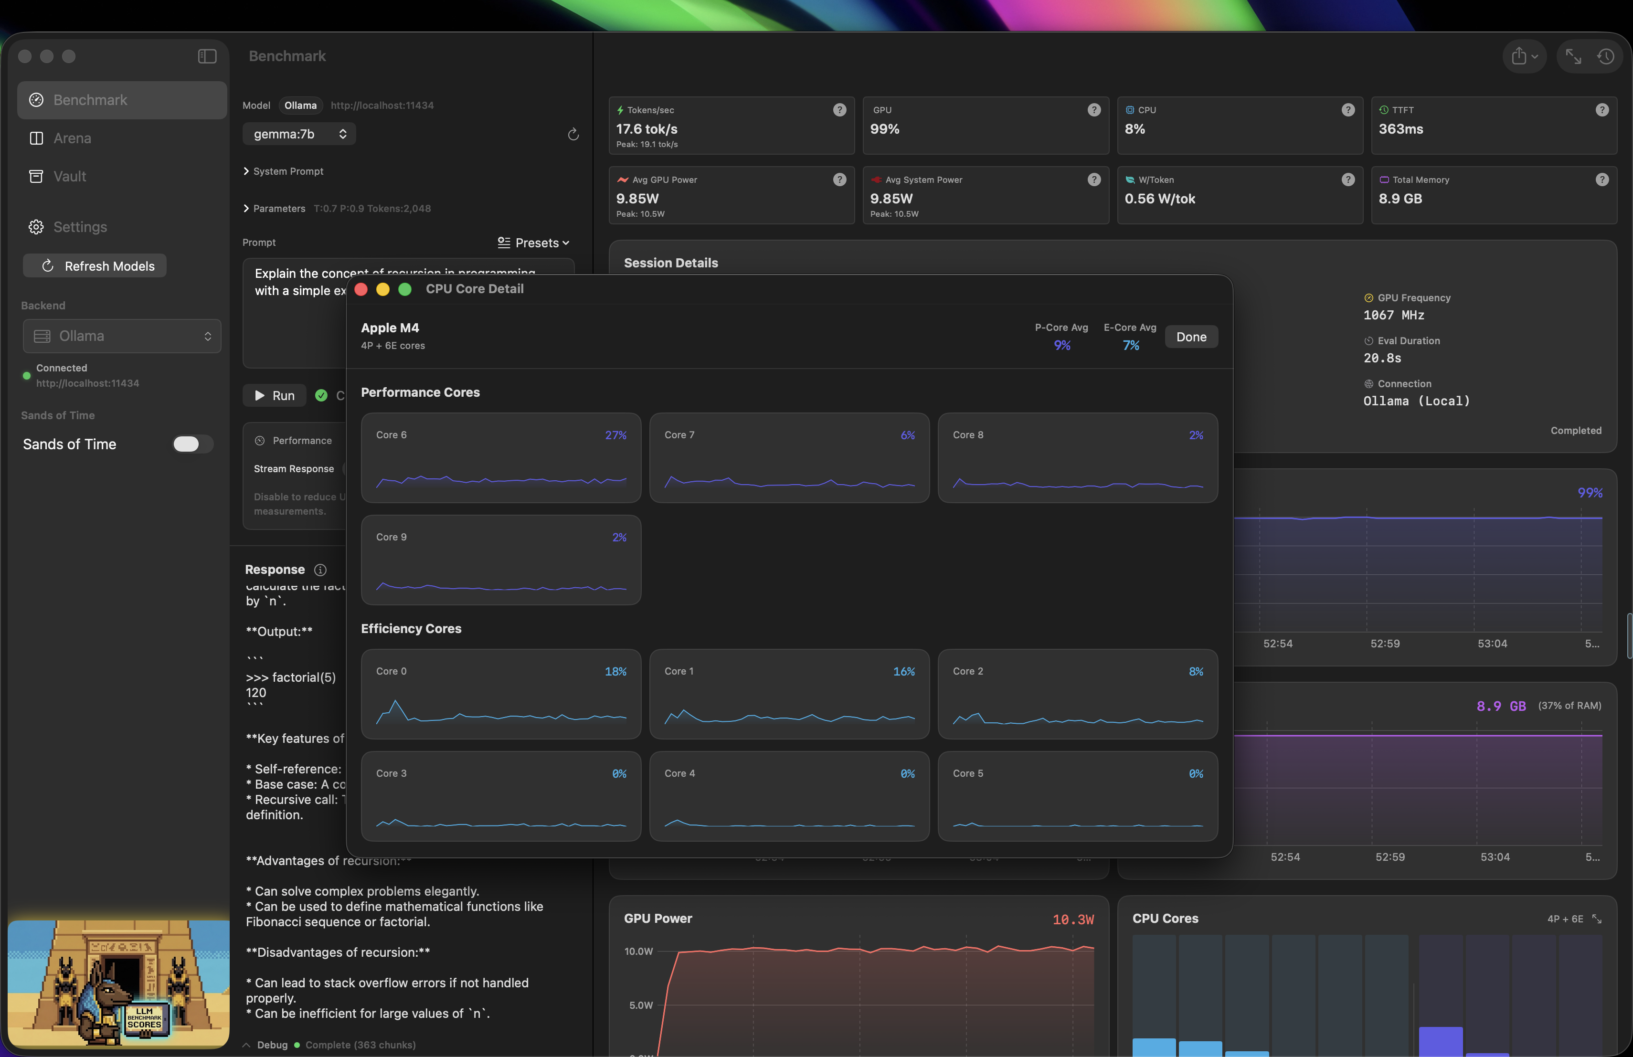Click the history clock icon
This screenshot has height=1057, width=1633.
pos(1606,56)
